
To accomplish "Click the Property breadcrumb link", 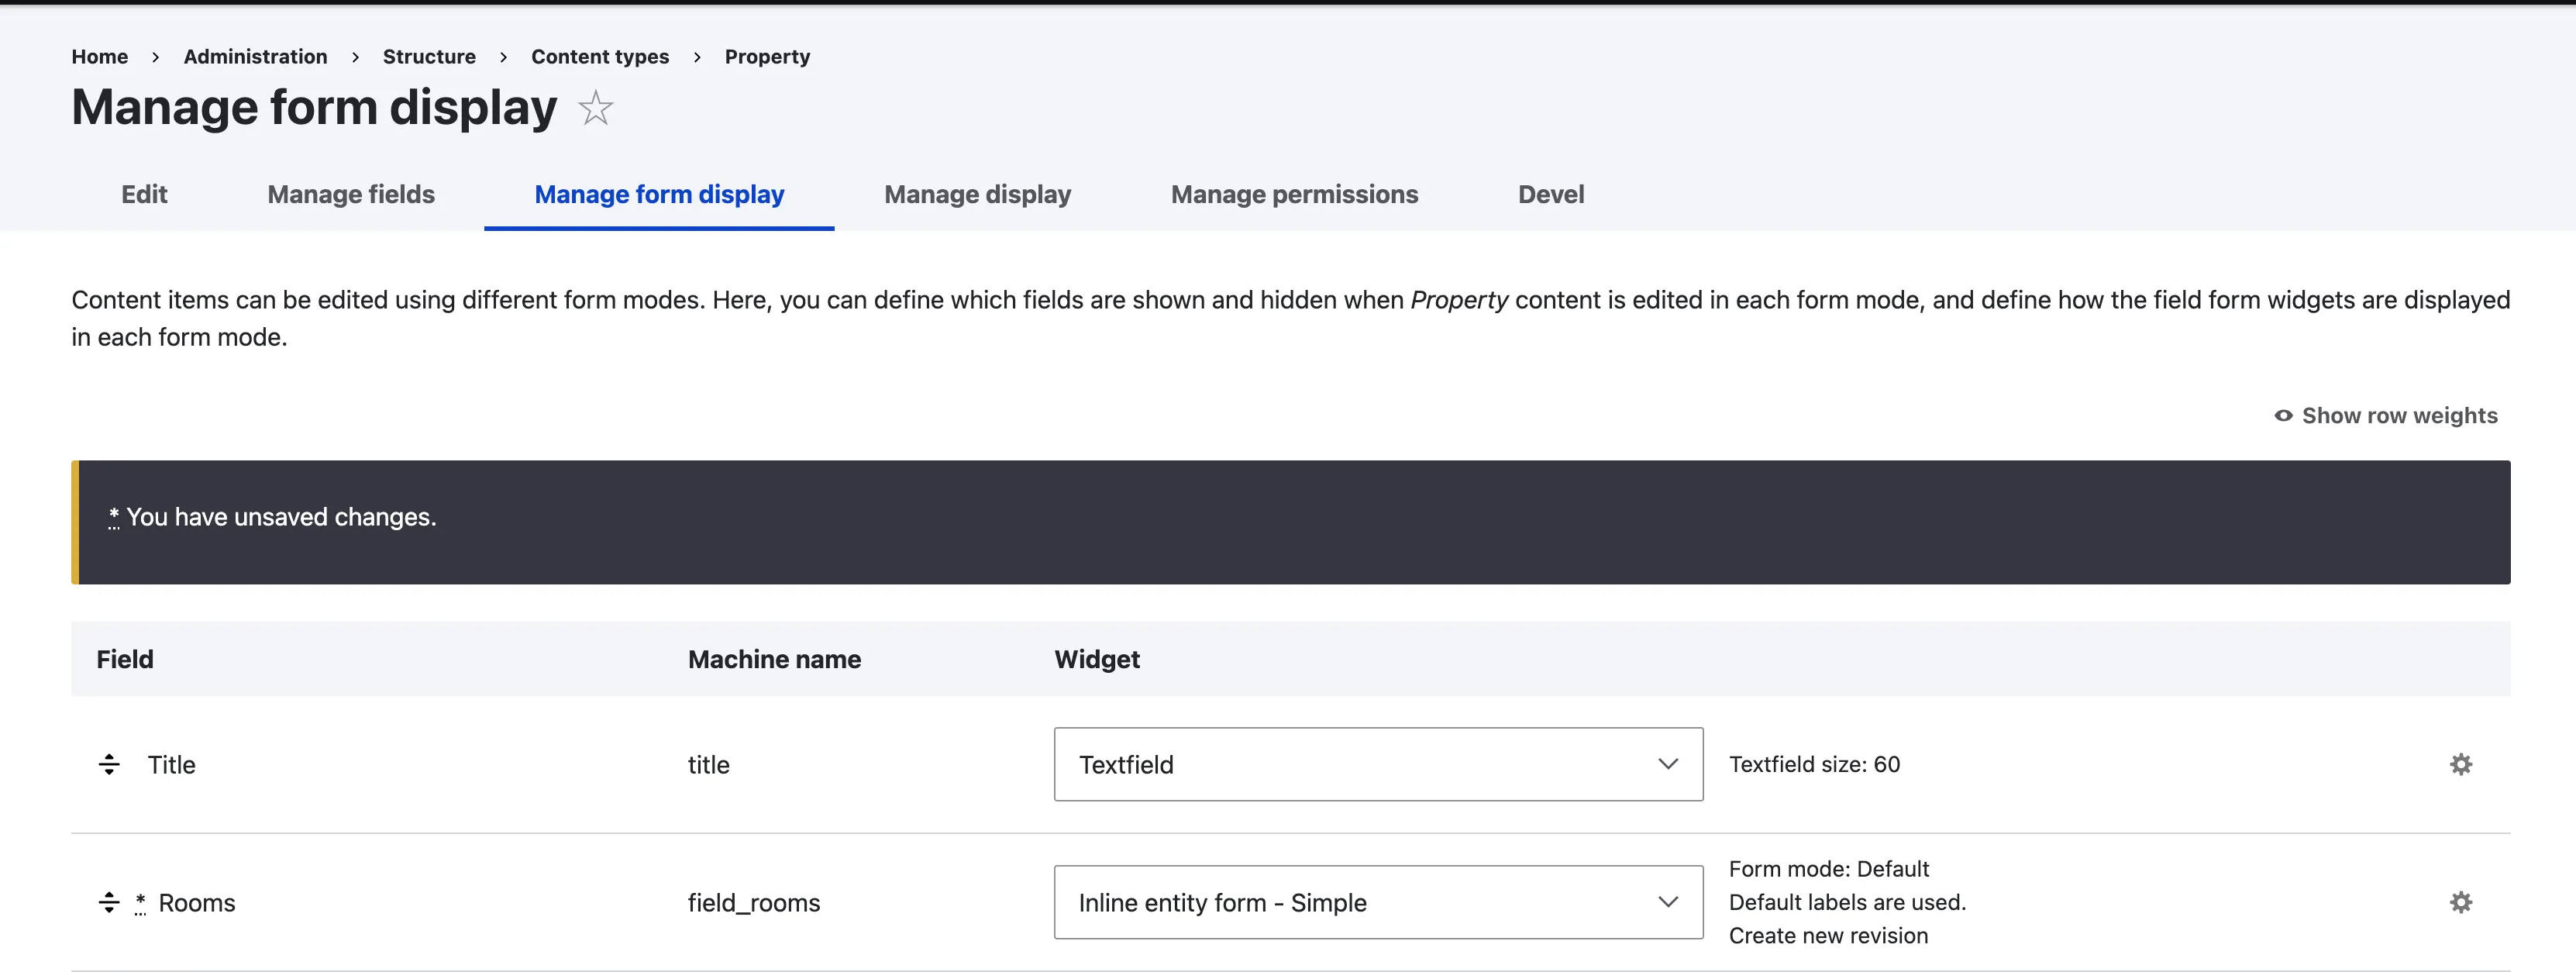I will pyautogui.click(x=767, y=57).
